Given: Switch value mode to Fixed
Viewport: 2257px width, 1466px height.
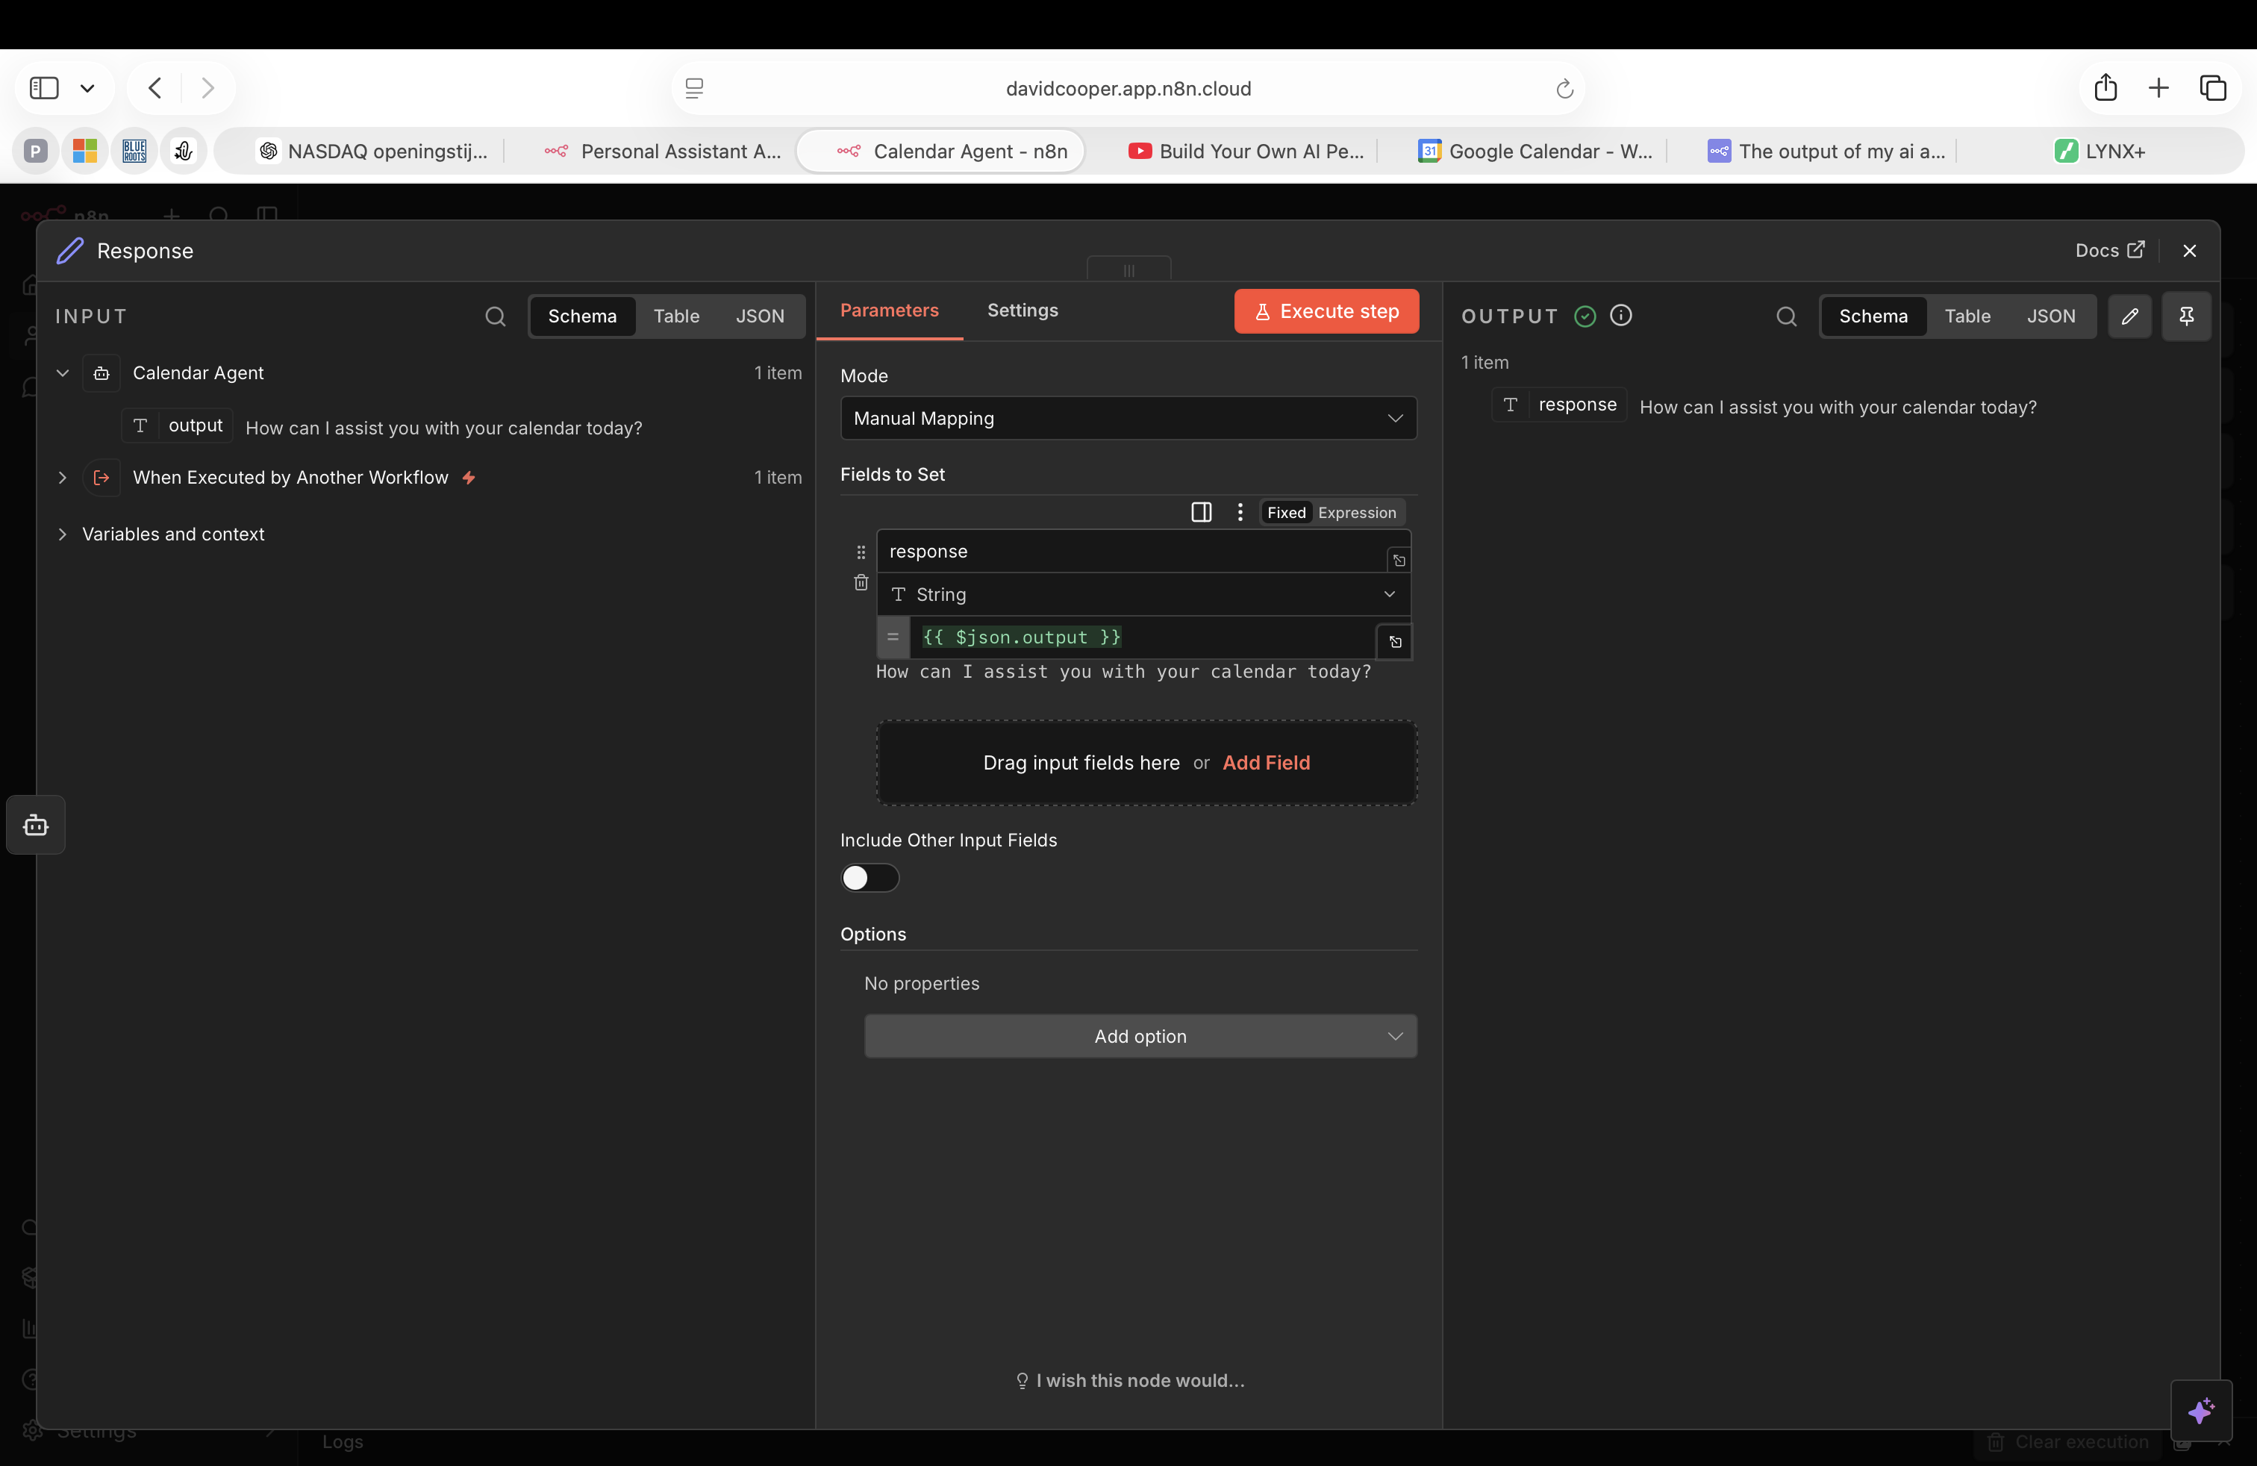Looking at the screenshot, I should 1286,512.
